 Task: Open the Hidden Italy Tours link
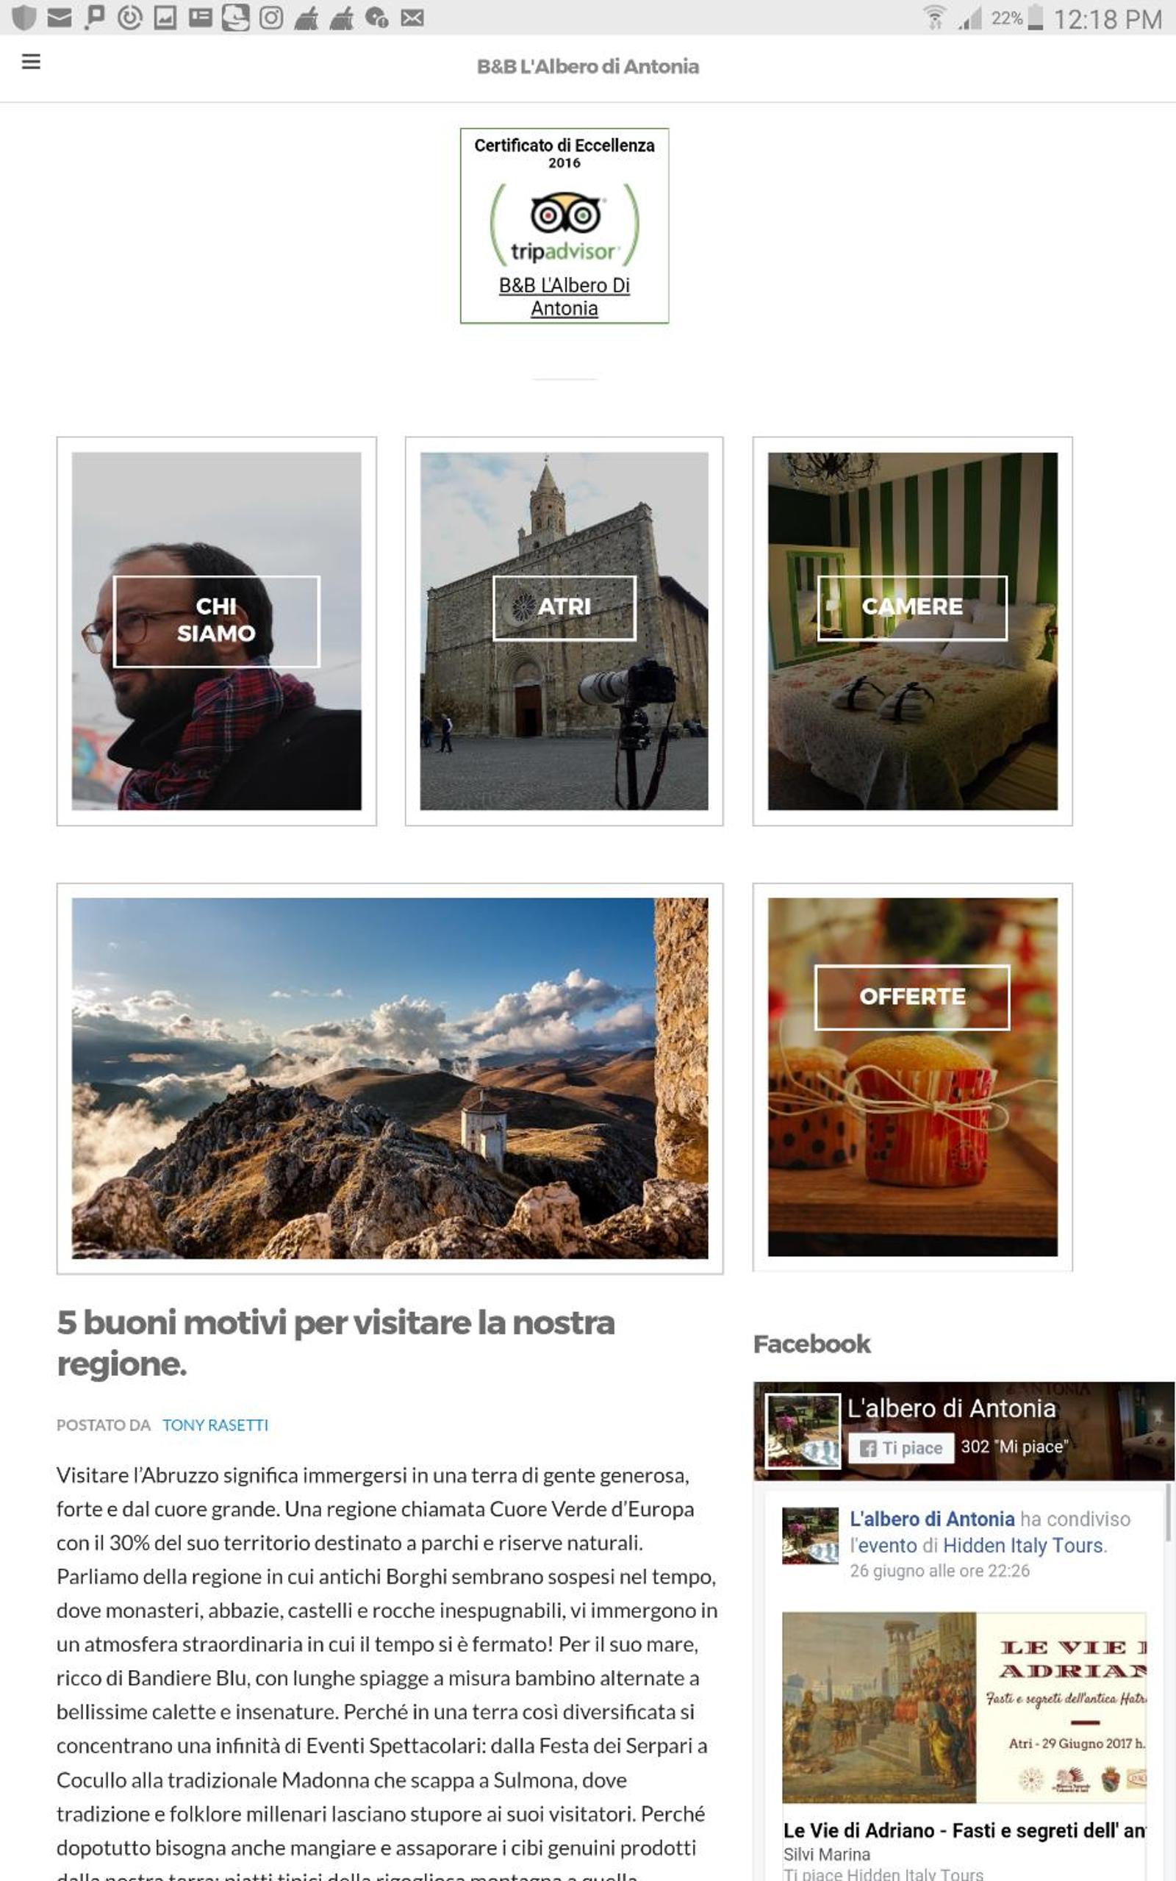[1023, 1545]
